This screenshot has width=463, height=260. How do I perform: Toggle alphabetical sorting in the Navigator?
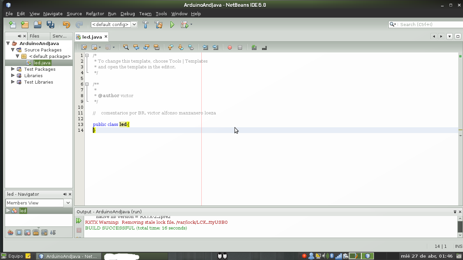(44, 232)
